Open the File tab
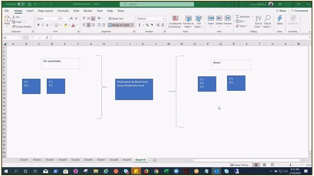The width and height of the screenshot is (314, 176). [x=6, y=11]
